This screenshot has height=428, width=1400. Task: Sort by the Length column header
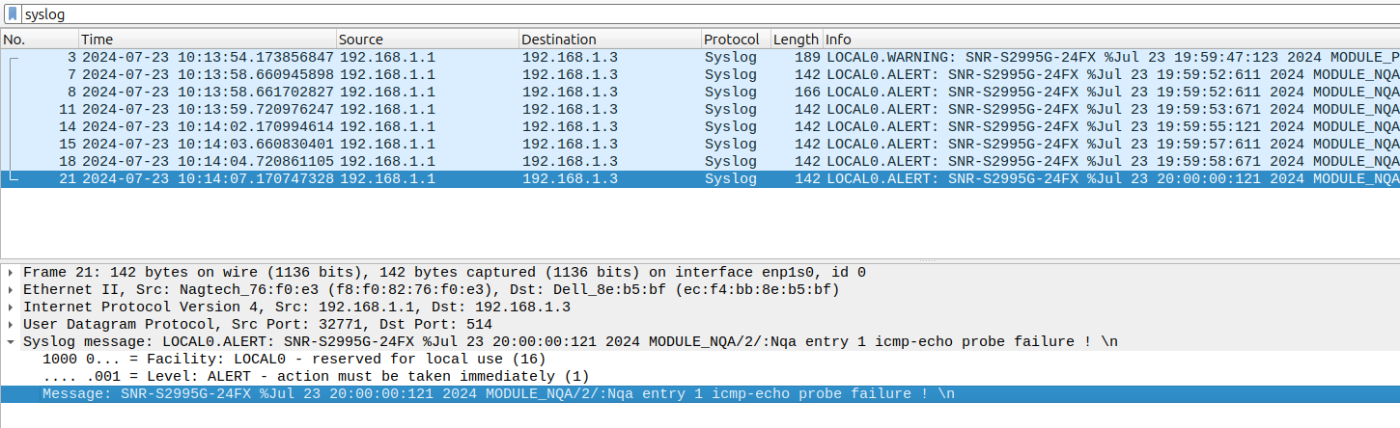pyautogui.click(x=797, y=40)
